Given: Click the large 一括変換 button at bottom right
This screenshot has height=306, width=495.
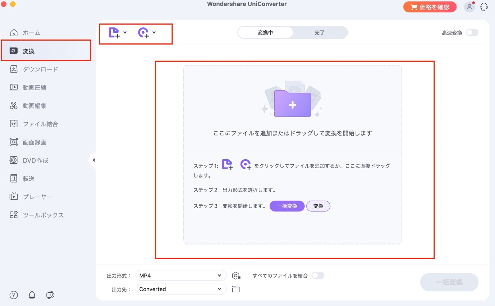Looking at the screenshot, I should pos(449,282).
